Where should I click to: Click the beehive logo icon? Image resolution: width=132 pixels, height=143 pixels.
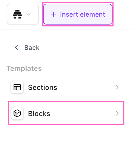click(17, 14)
